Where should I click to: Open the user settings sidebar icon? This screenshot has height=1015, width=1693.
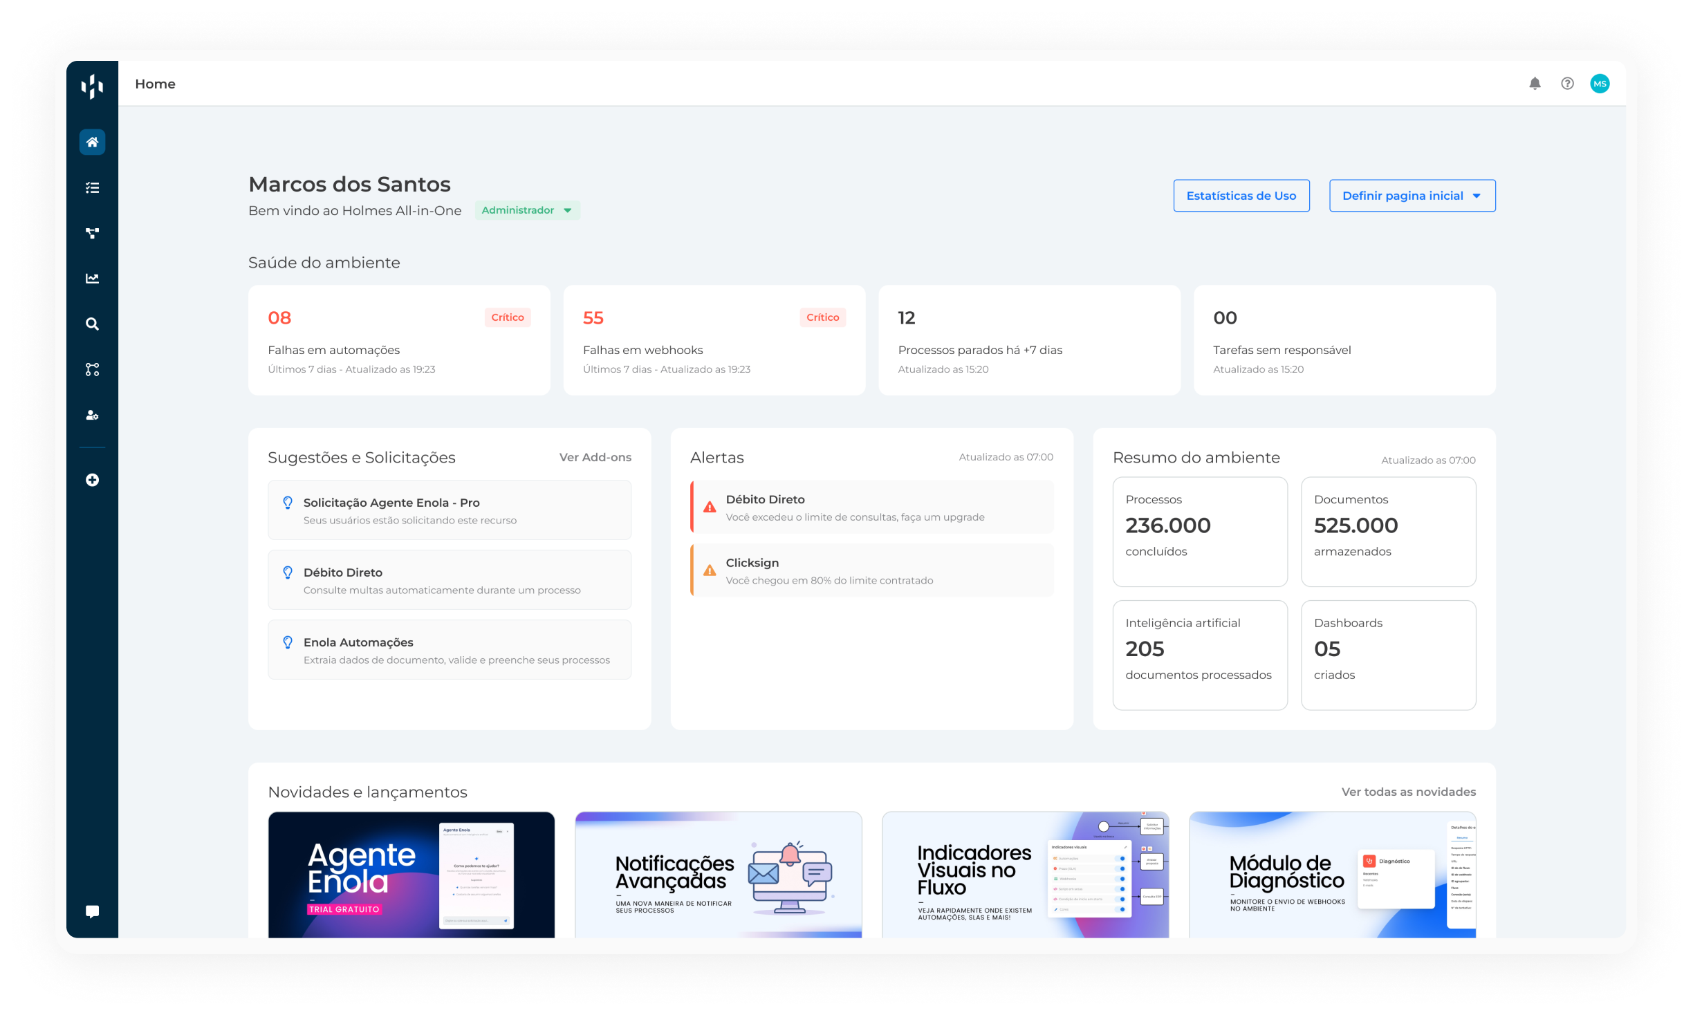pyautogui.click(x=92, y=415)
